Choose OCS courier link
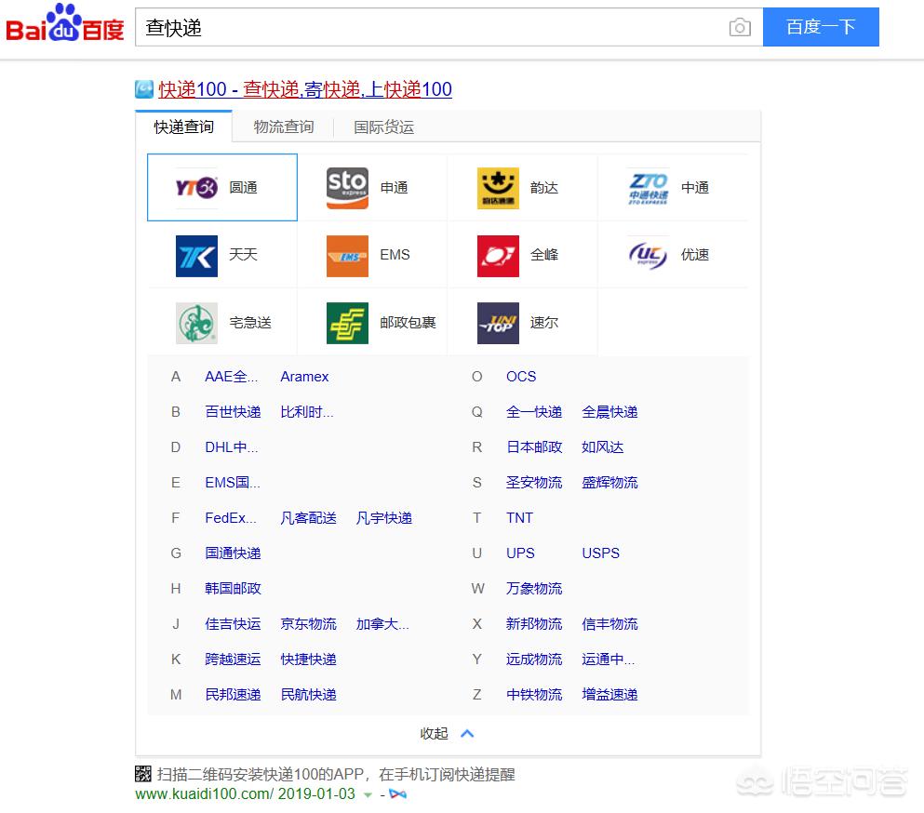This screenshot has height=813, width=924. 521,377
